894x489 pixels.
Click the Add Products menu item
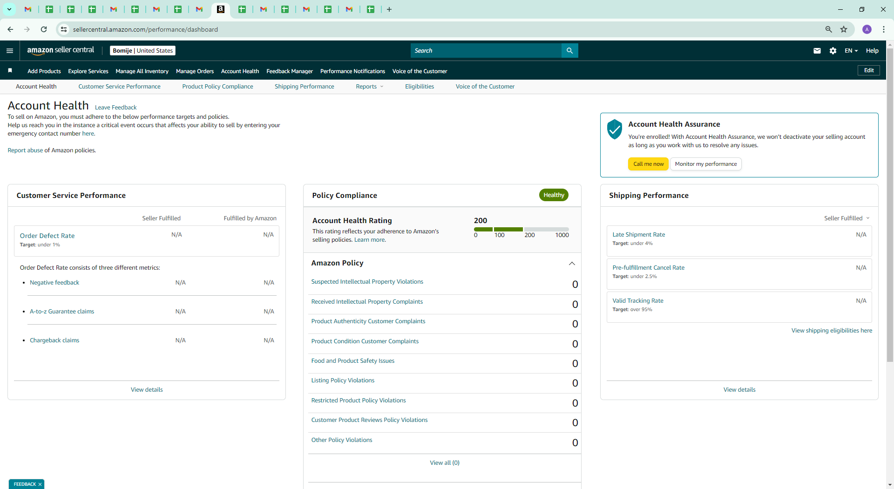(x=44, y=71)
